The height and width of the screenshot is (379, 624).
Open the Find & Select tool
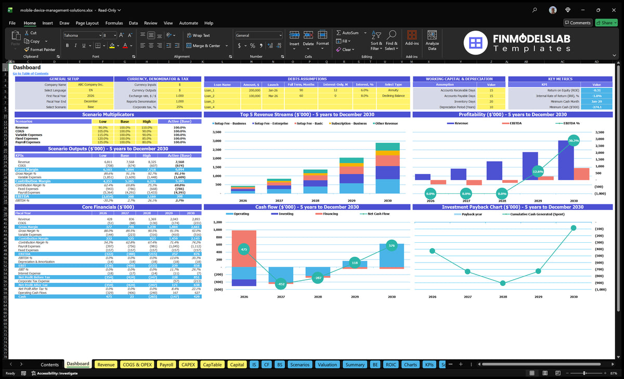pyautogui.click(x=392, y=40)
